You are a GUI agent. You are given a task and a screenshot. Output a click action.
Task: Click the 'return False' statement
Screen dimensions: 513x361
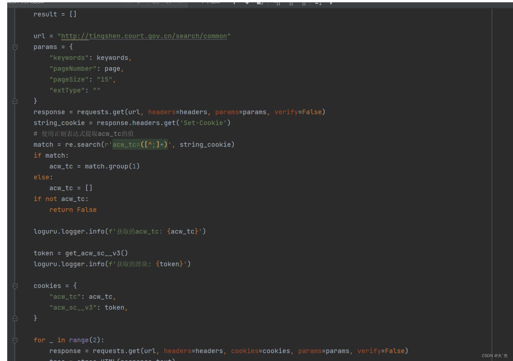click(x=73, y=210)
